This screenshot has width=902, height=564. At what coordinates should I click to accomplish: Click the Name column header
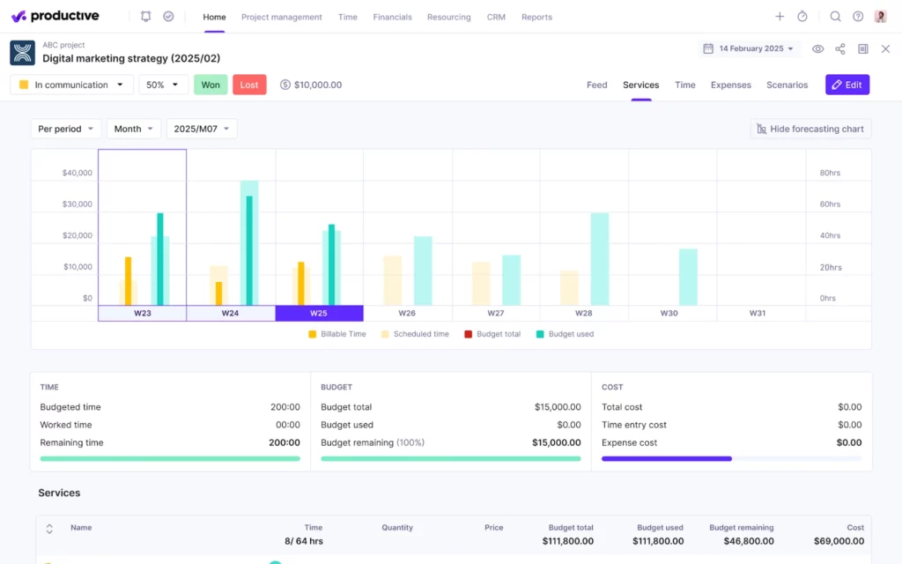point(81,527)
